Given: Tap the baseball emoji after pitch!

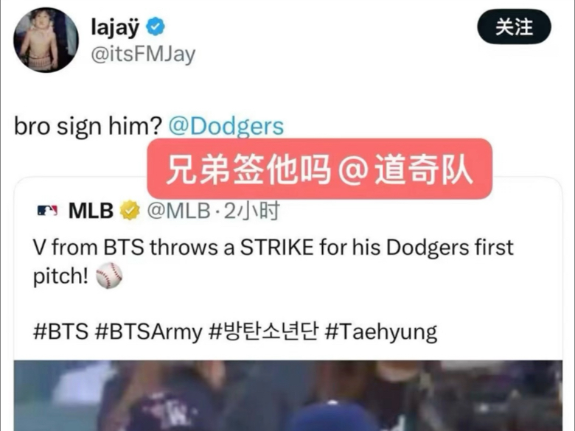Looking at the screenshot, I should coord(109,276).
